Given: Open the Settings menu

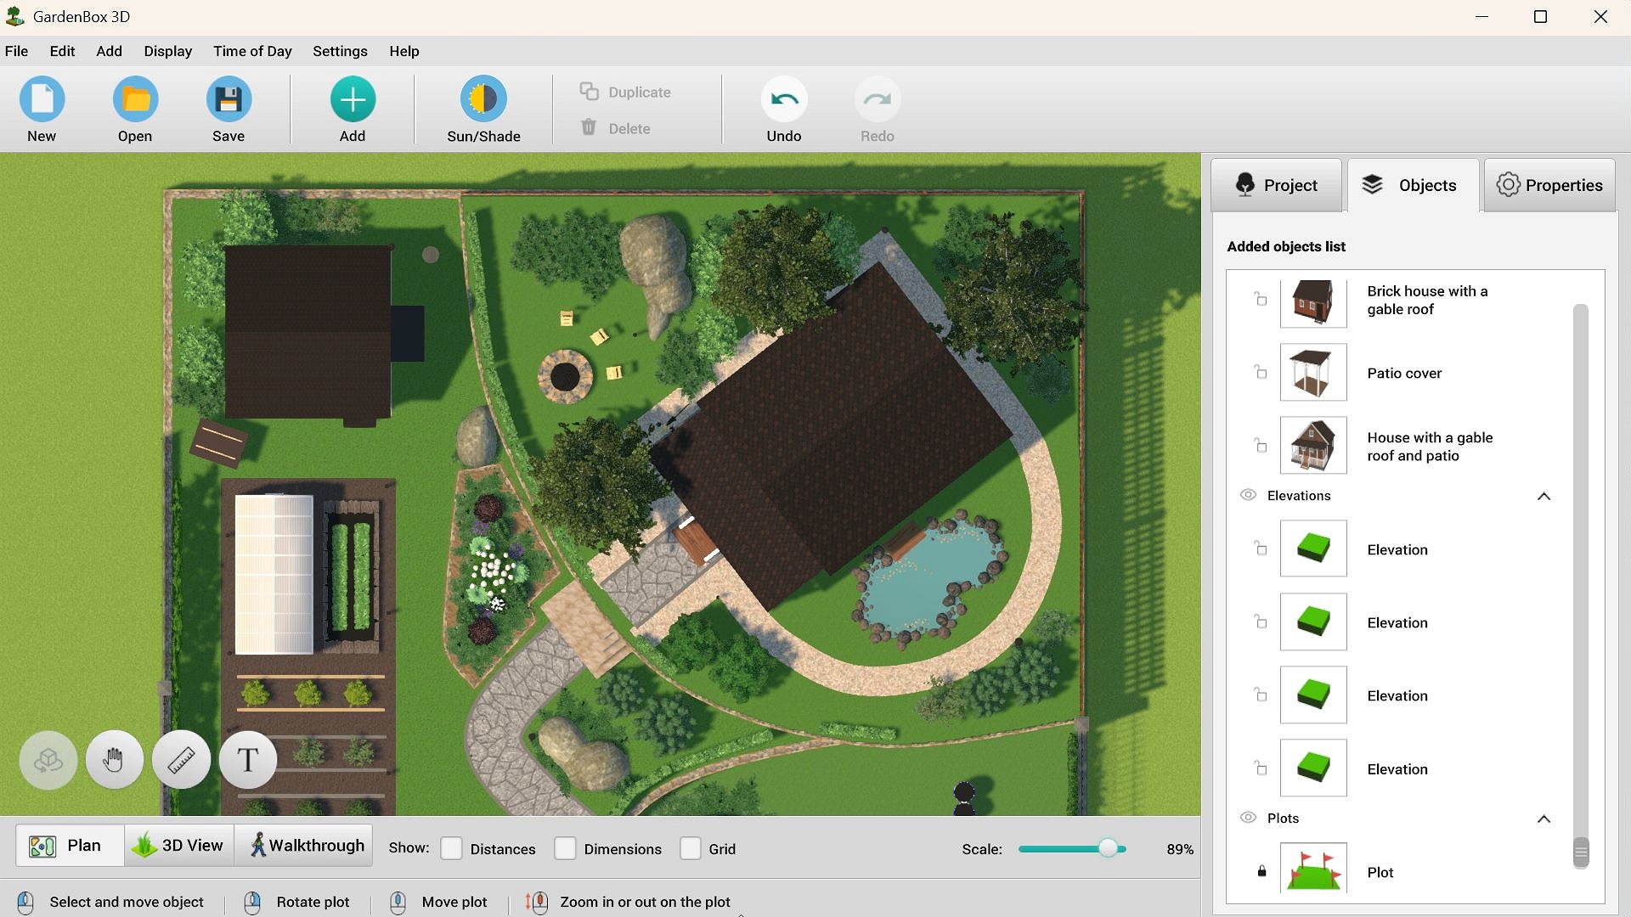Looking at the screenshot, I should 340,51.
